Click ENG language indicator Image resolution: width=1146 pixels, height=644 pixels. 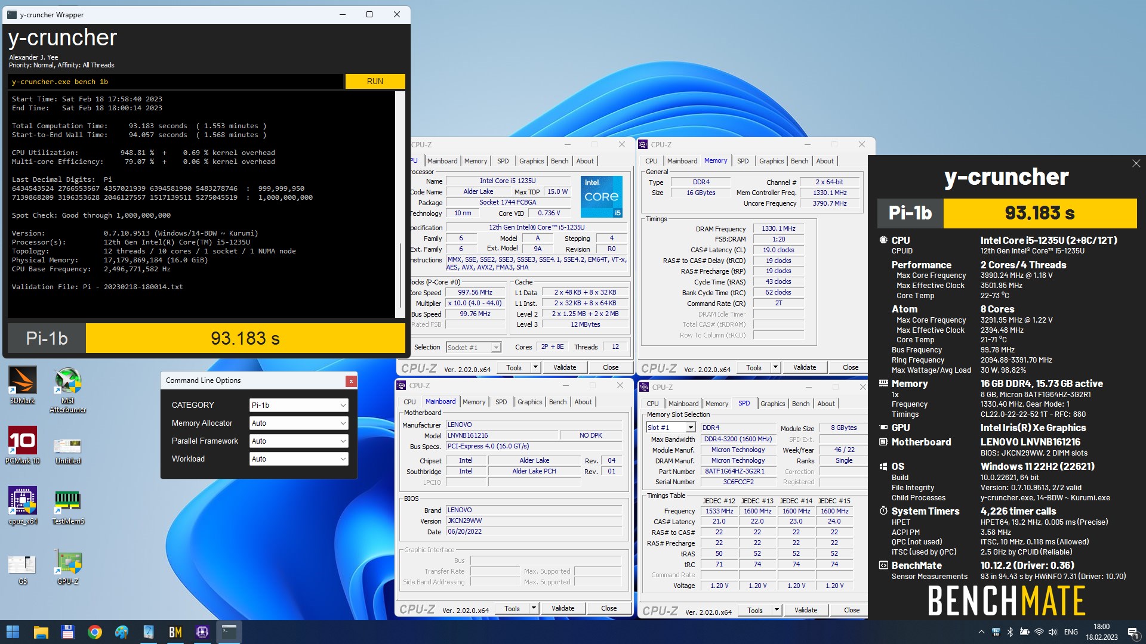(1071, 632)
